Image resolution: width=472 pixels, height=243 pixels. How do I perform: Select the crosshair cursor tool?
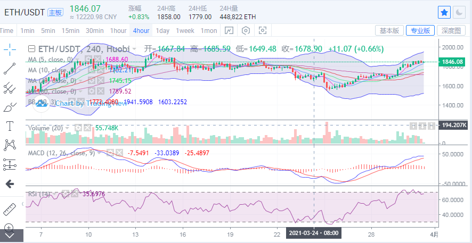pyautogui.click(x=10, y=49)
